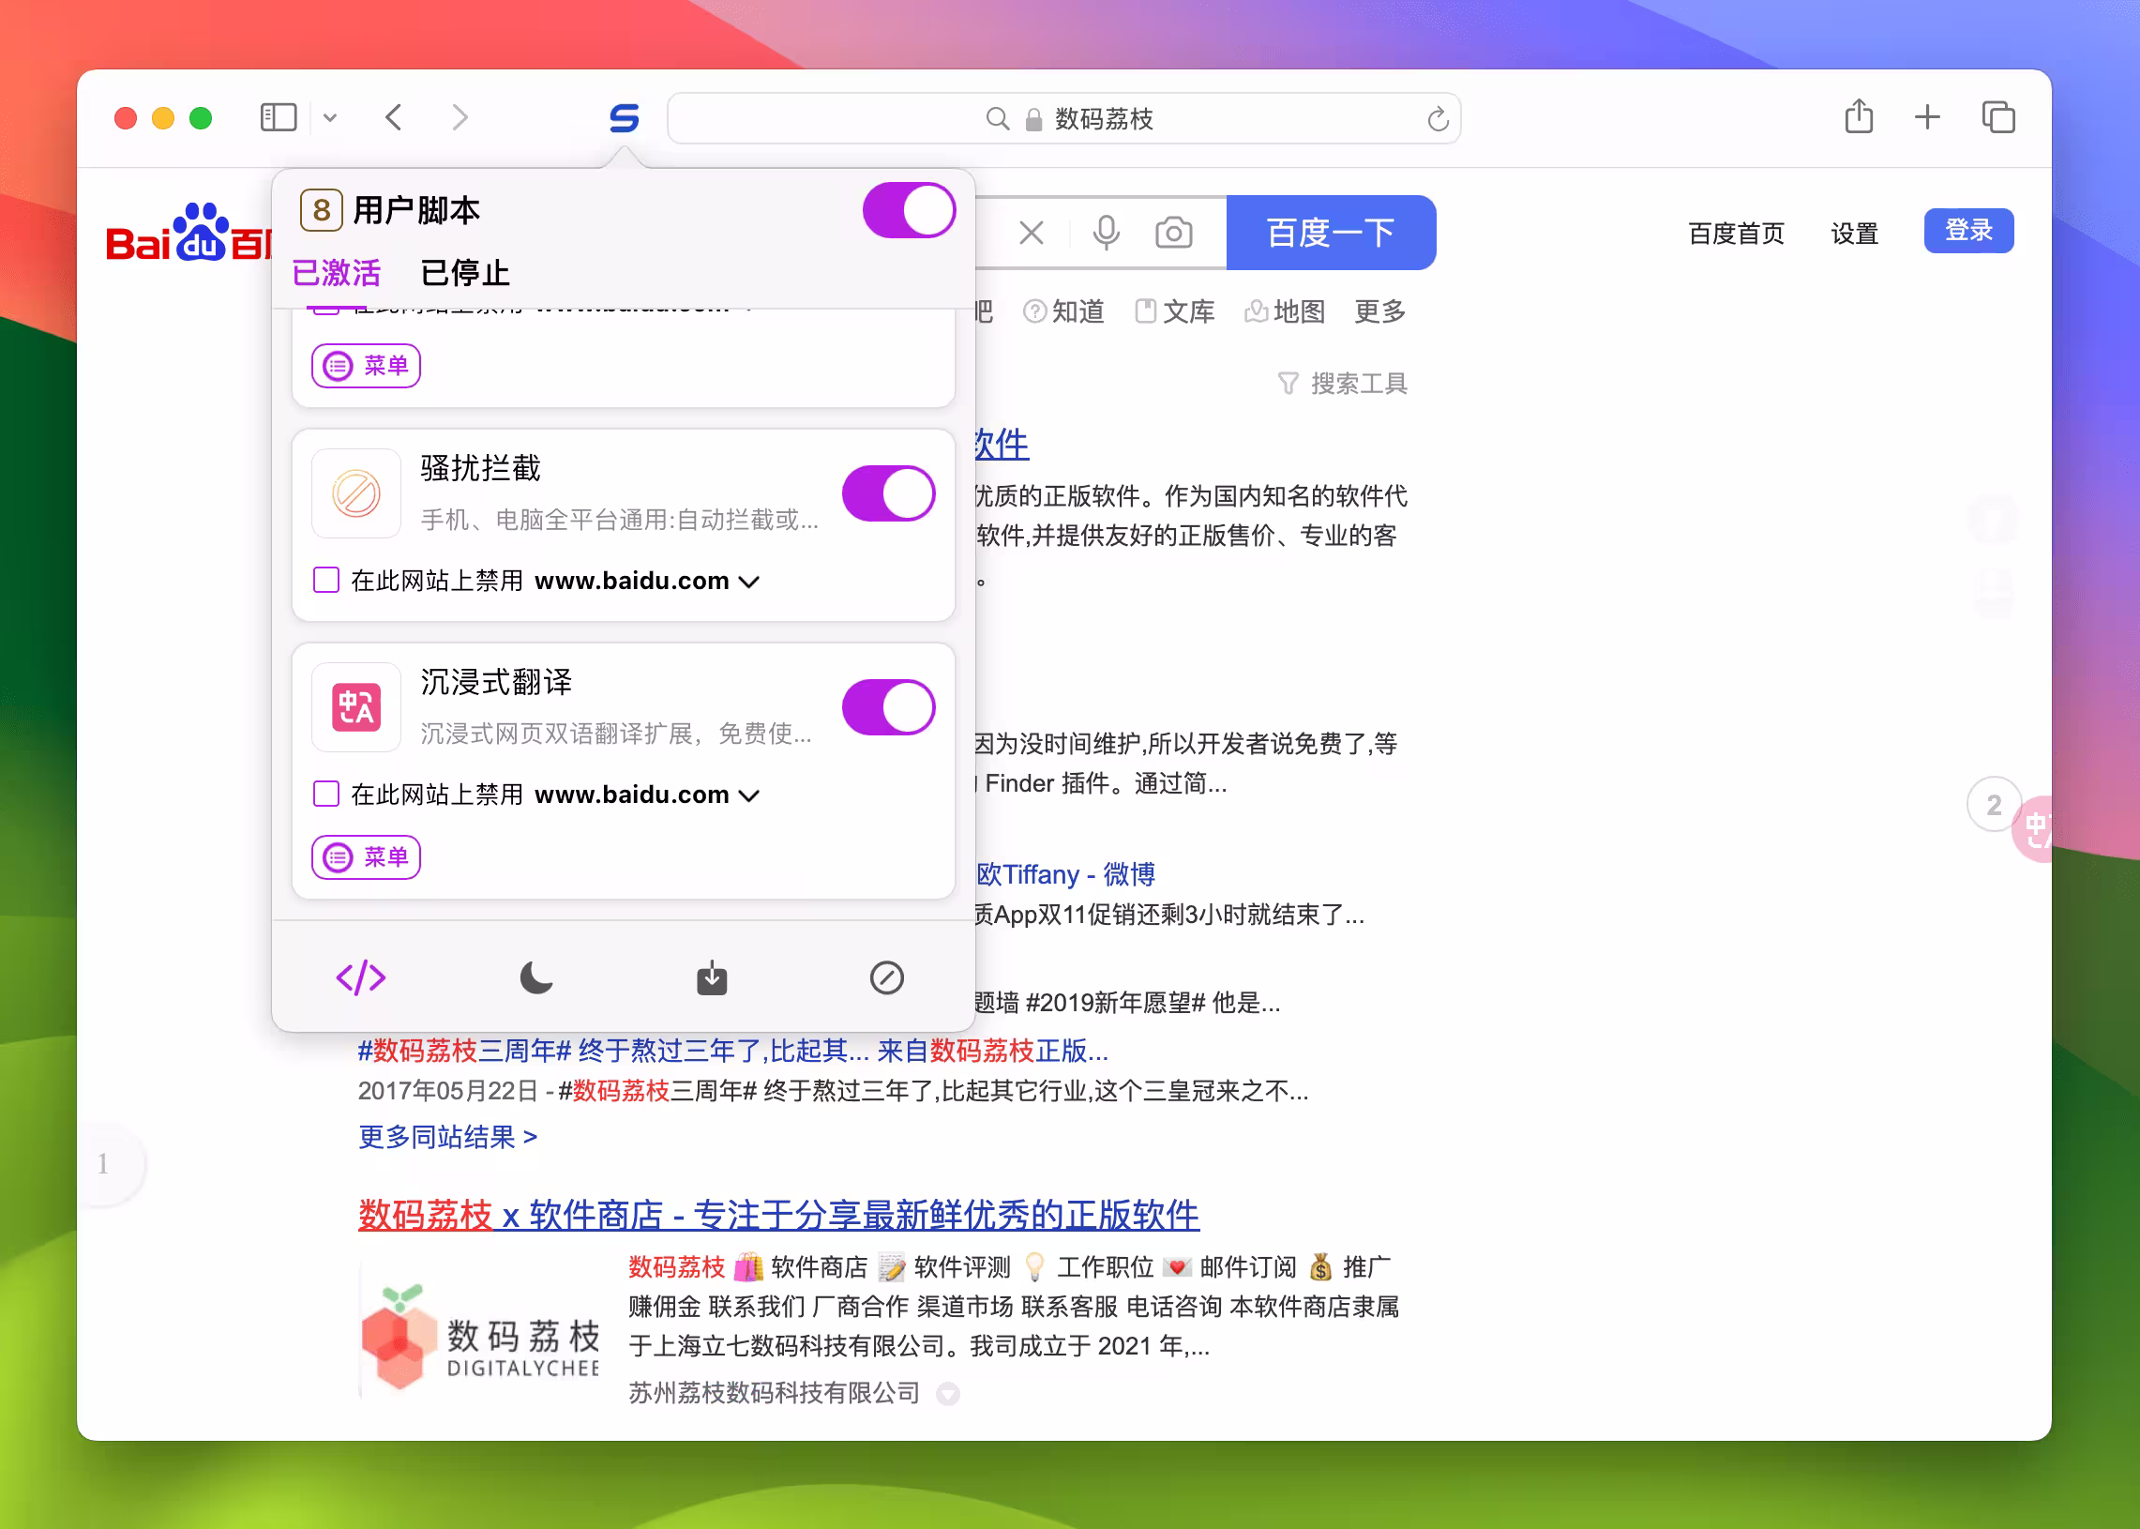This screenshot has height=1529, width=2140.
Task: Open the 菜单 button in the top script card
Action: [366, 365]
